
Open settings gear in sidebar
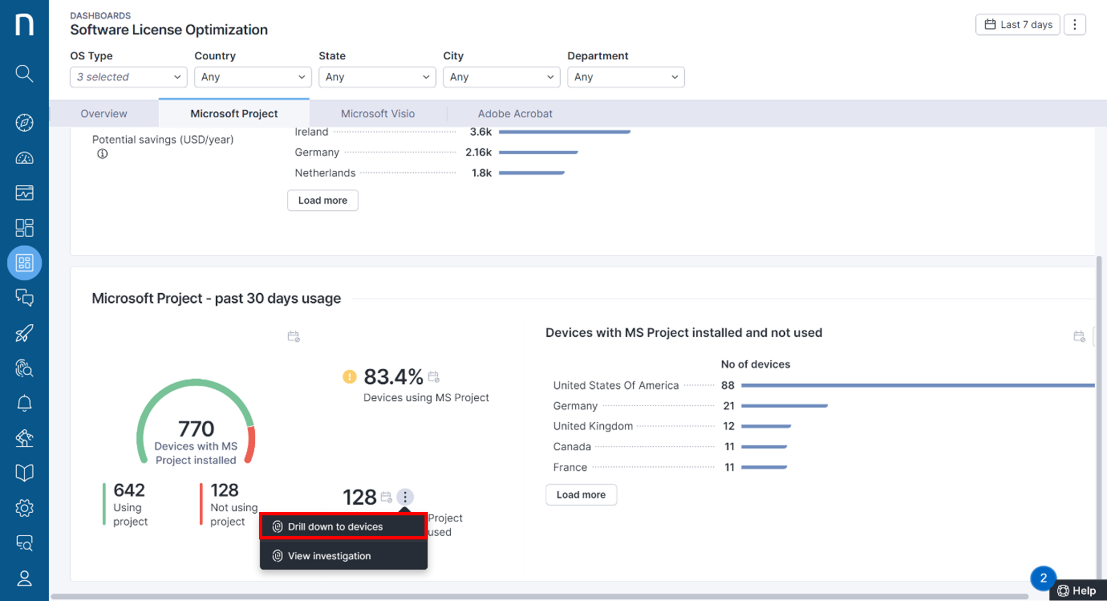[x=24, y=508]
